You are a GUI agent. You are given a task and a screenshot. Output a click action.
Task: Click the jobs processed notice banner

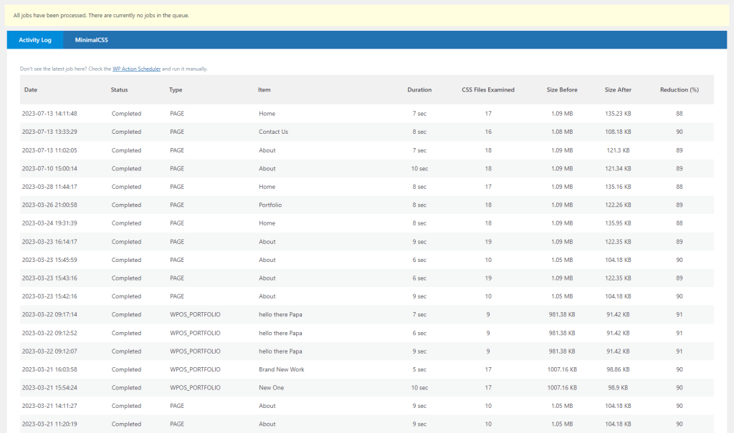(367, 16)
